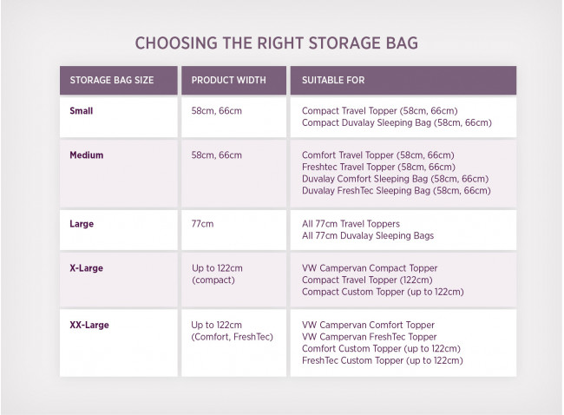Click All 77cm Travel Toppers entry

[x=351, y=224]
